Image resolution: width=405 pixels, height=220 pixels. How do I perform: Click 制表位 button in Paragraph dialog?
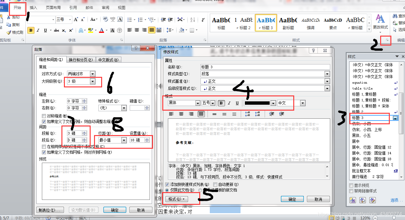50,210
